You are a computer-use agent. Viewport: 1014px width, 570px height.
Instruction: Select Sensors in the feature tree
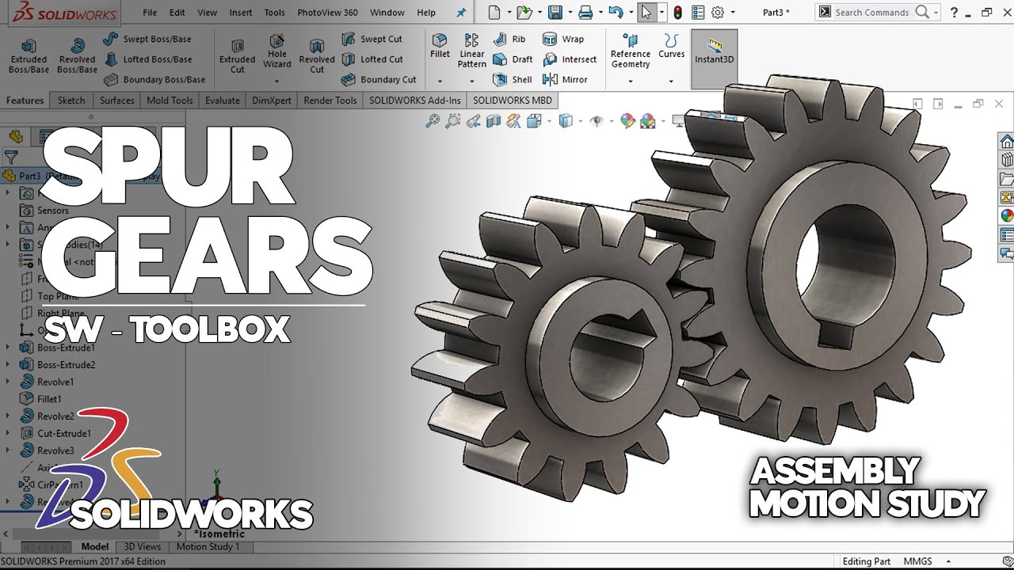pyautogui.click(x=45, y=211)
